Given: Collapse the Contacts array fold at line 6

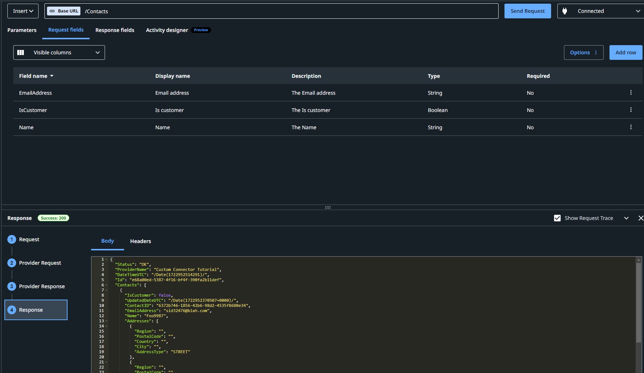Looking at the screenshot, I should [106, 285].
